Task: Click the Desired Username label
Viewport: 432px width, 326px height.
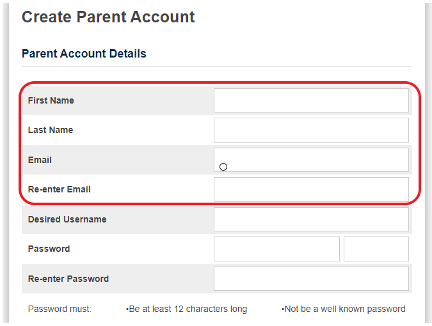Action: [x=67, y=219]
